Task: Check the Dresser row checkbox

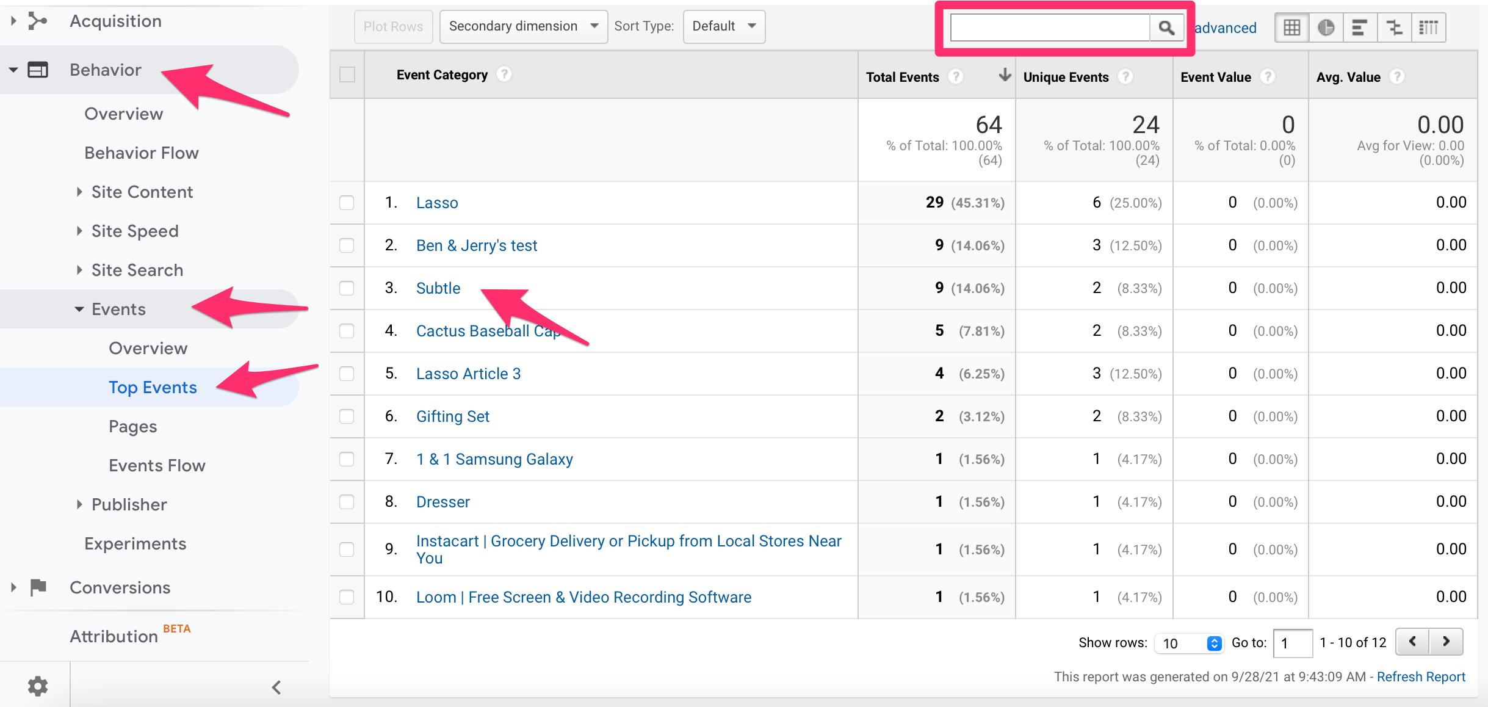Action: pyautogui.click(x=347, y=502)
